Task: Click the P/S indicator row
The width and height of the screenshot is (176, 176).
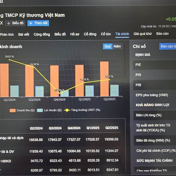Action: point(155,75)
